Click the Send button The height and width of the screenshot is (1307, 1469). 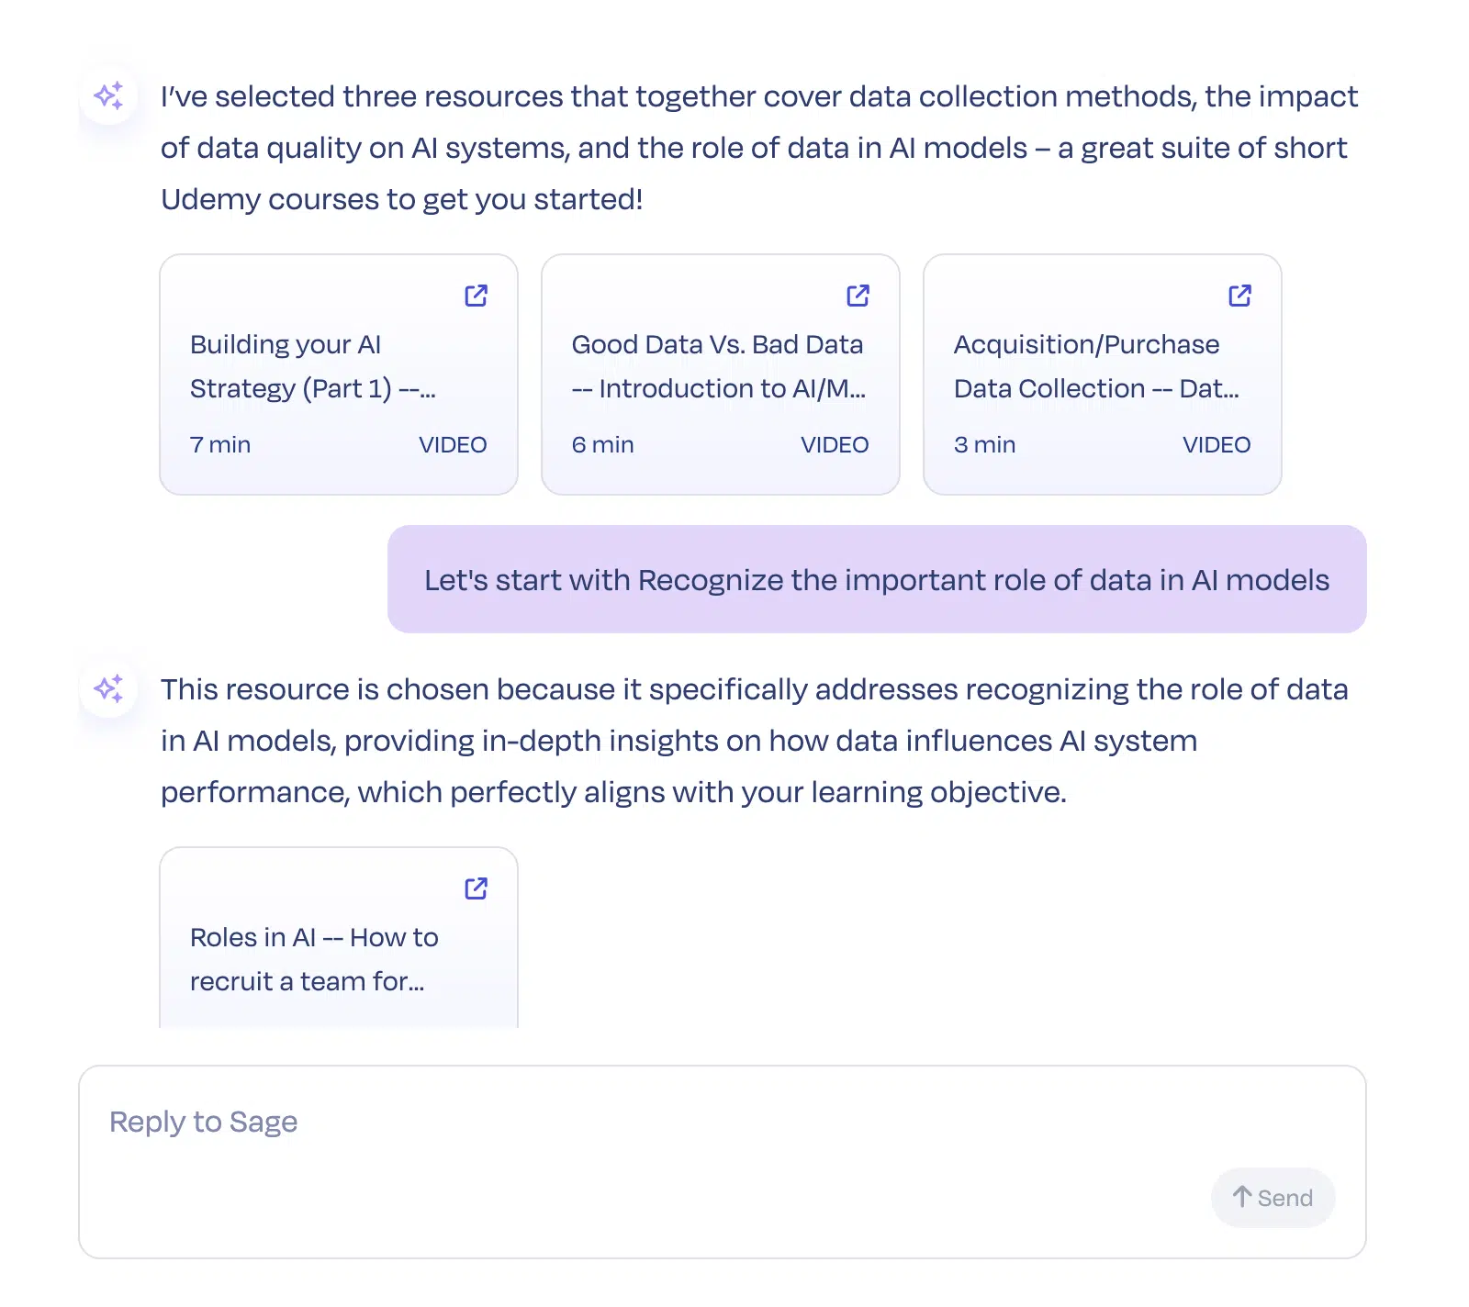pos(1273,1198)
